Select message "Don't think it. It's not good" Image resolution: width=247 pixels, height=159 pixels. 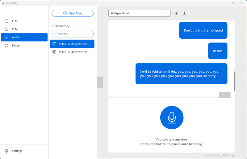(x=203, y=30)
